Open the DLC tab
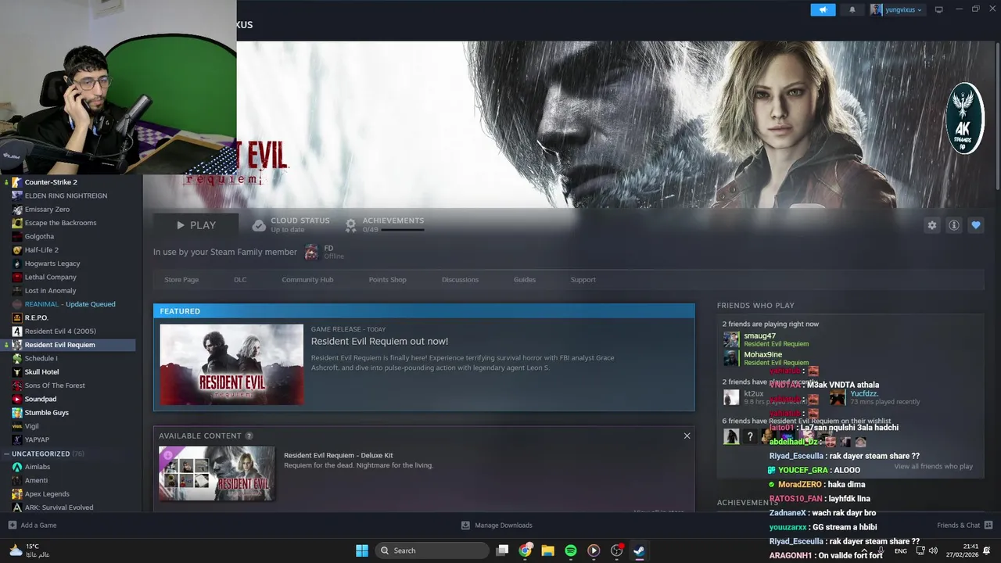 coord(240,279)
